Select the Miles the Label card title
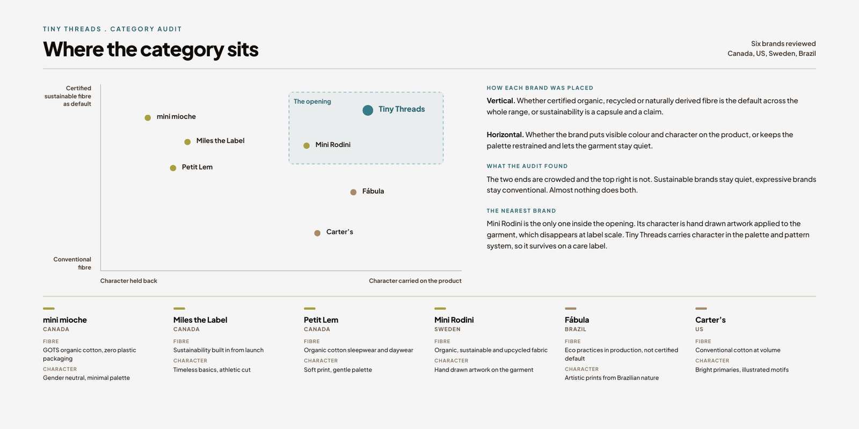The width and height of the screenshot is (859, 429). tap(200, 320)
